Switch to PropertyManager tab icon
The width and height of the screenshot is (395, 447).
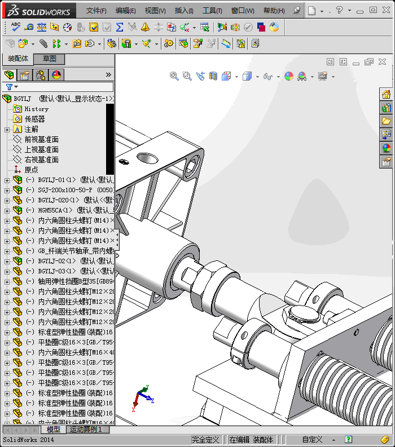tap(25, 75)
